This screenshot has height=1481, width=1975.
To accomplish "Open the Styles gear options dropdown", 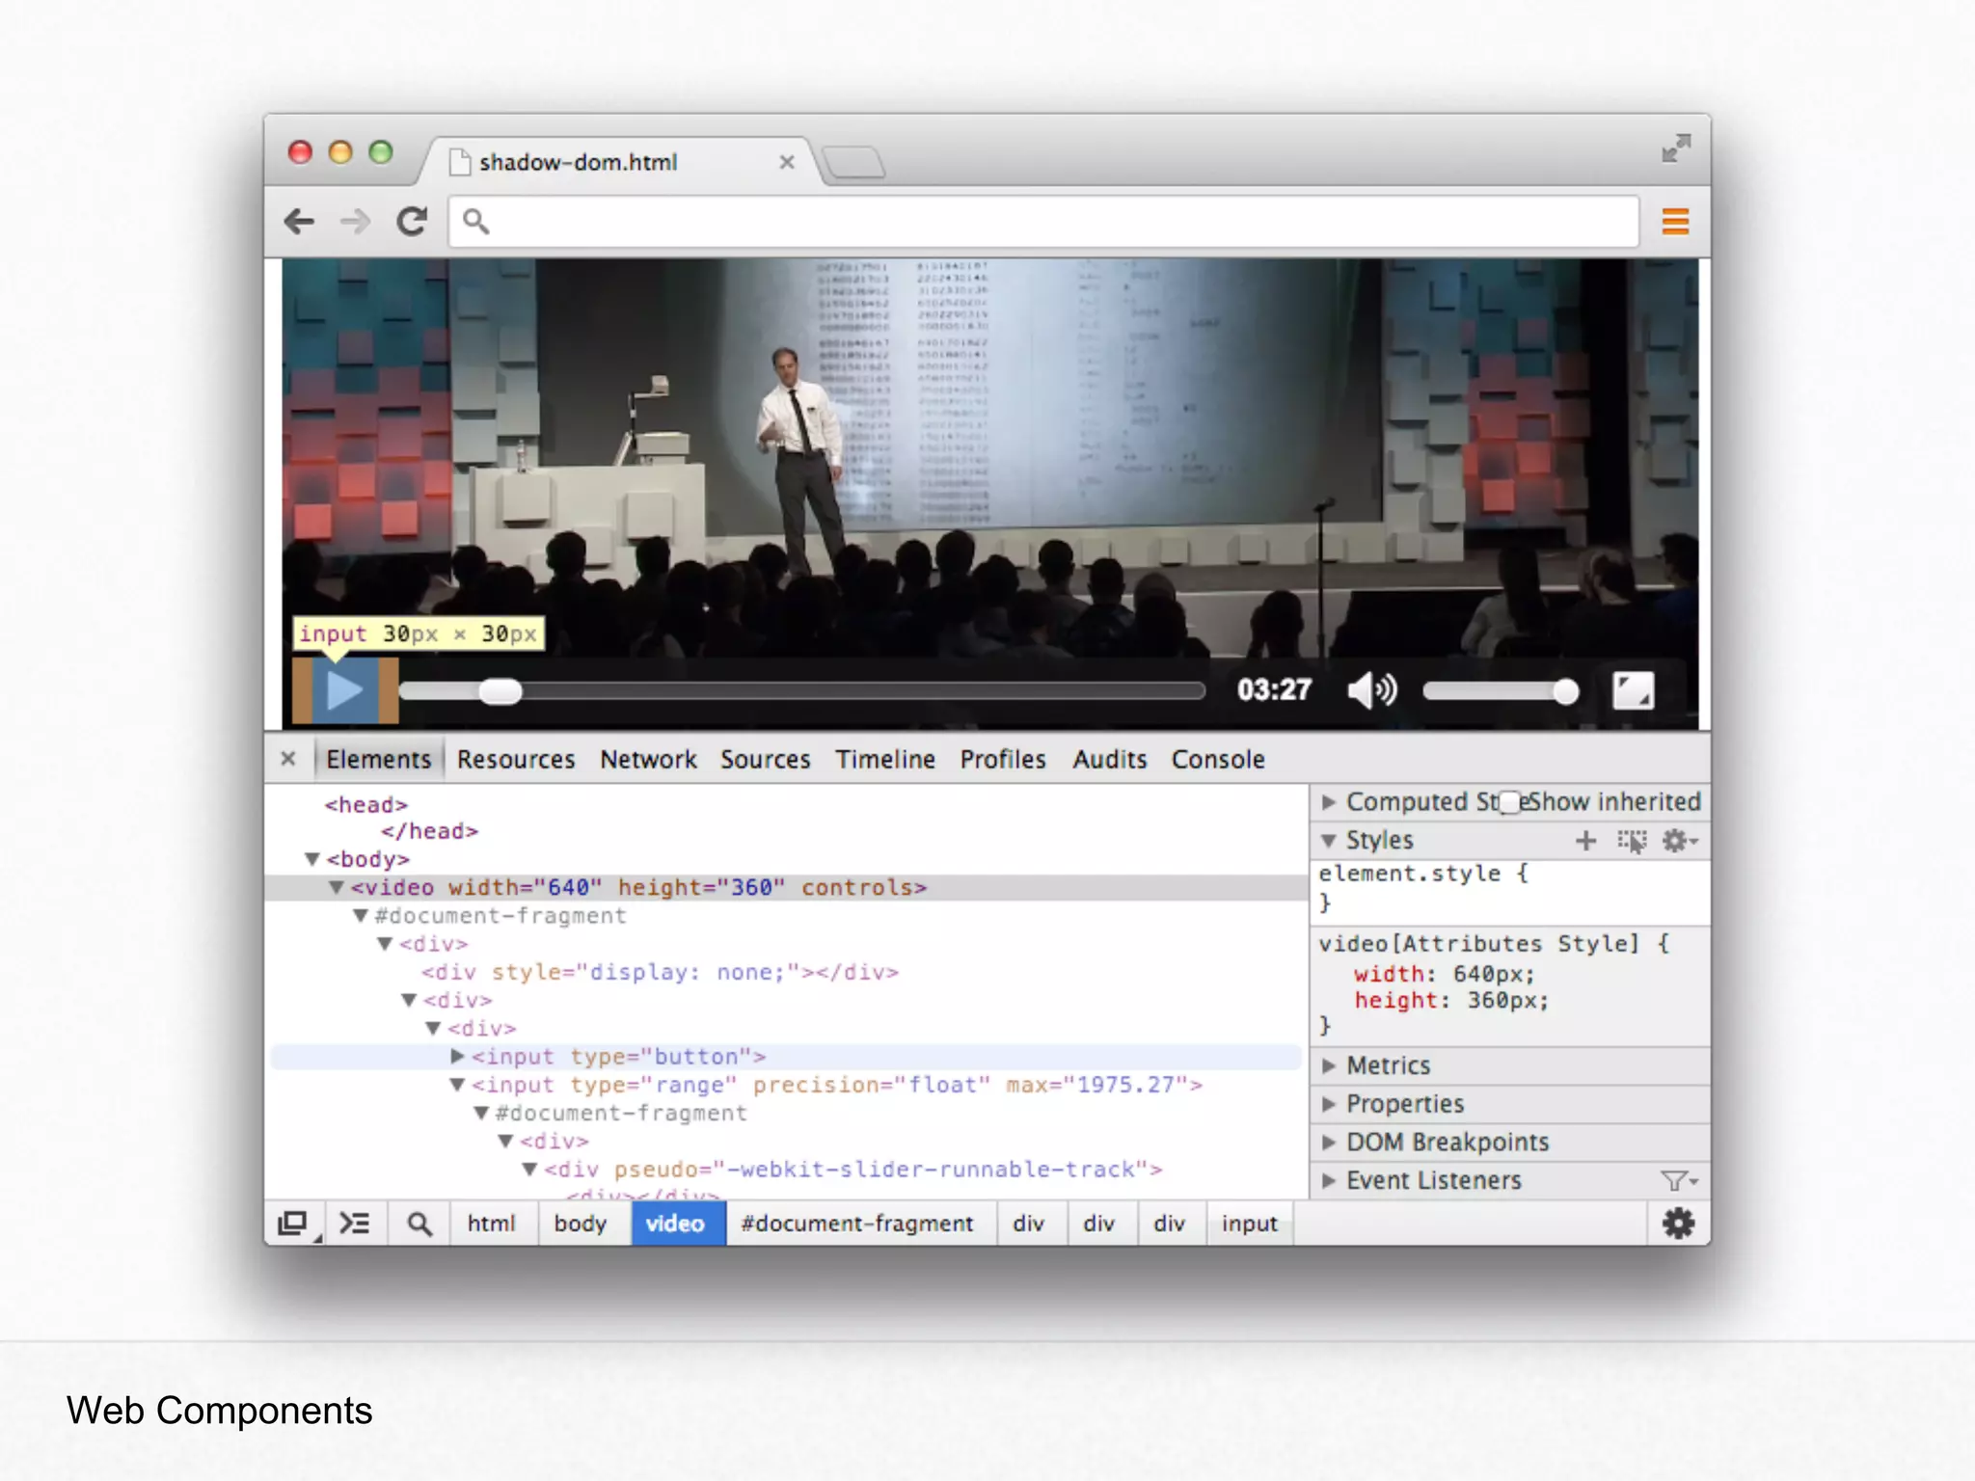I will pyautogui.click(x=1679, y=841).
